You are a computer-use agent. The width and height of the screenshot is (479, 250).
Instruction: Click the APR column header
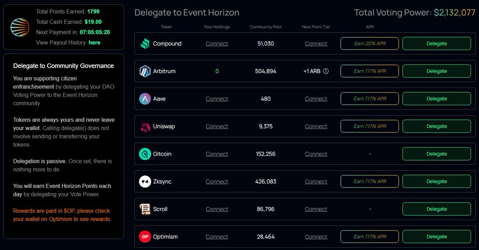[x=369, y=27]
